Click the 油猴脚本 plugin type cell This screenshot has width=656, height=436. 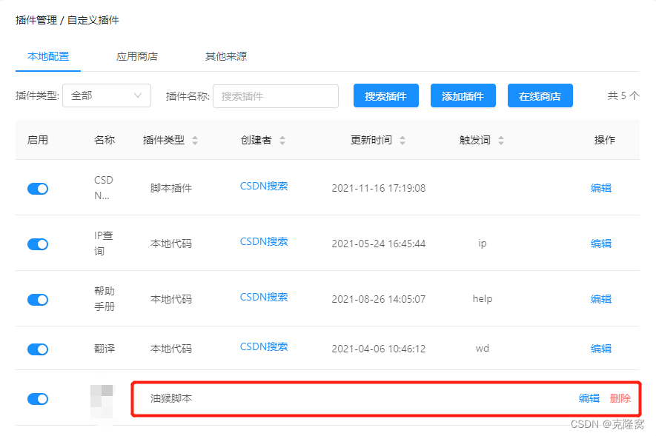coord(171,398)
